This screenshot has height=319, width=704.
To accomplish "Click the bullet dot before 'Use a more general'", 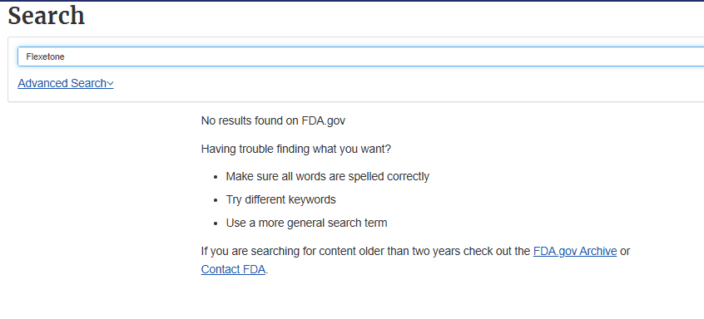I will point(216,223).
